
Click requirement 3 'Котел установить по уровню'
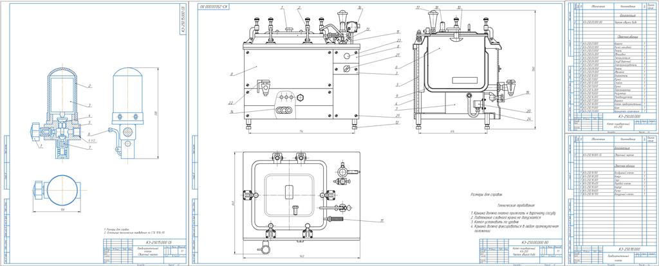tap(494, 223)
